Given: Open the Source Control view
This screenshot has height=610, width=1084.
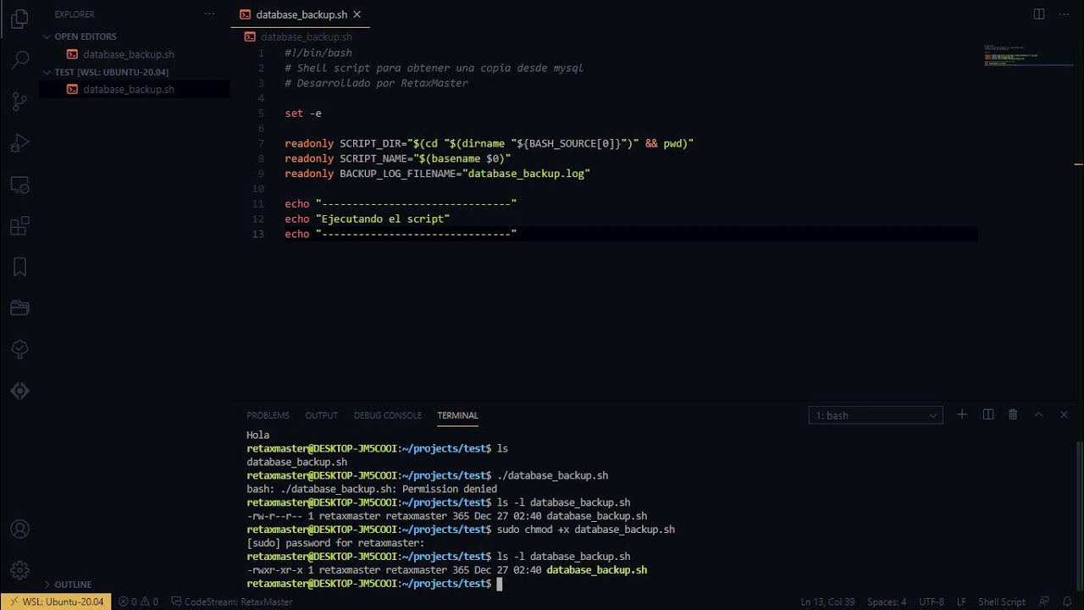Looking at the screenshot, I should pyautogui.click(x=20, y=102).
